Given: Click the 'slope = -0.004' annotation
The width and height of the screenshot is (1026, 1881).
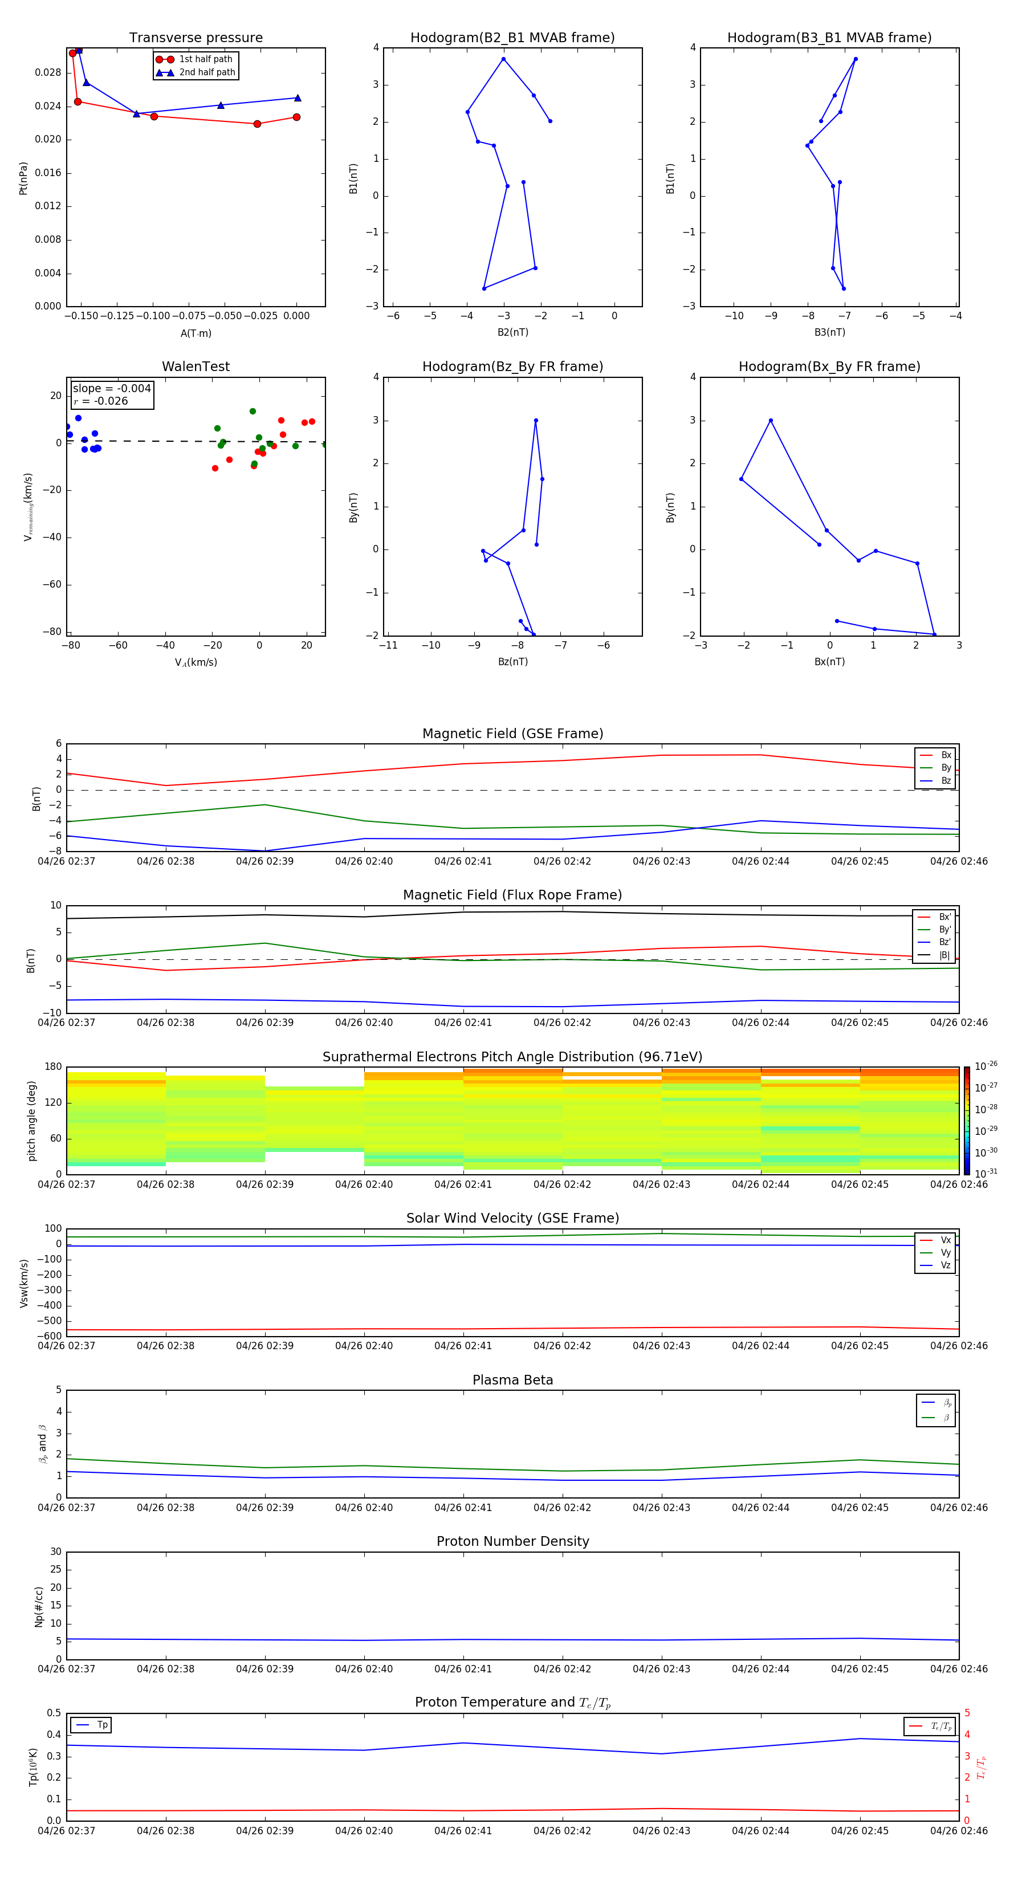Looking at the screenshot, I should tap(112, 389).
